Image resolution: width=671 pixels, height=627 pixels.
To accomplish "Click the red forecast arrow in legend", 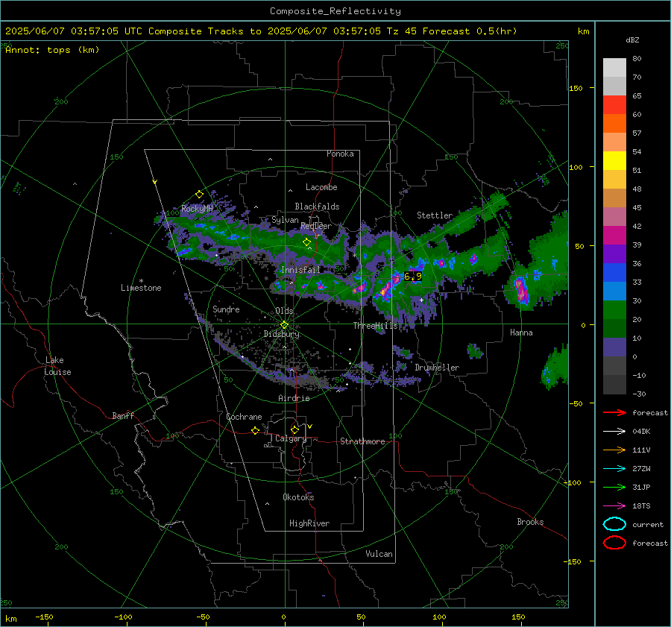I will (x=614, y=412).
